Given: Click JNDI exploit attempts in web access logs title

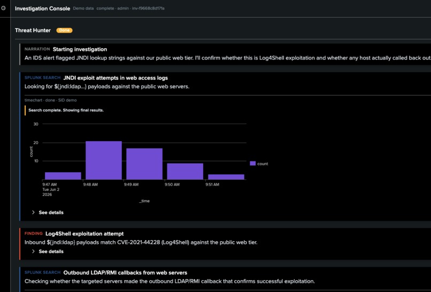Looking at the screenshot, I should click(116, 78).
